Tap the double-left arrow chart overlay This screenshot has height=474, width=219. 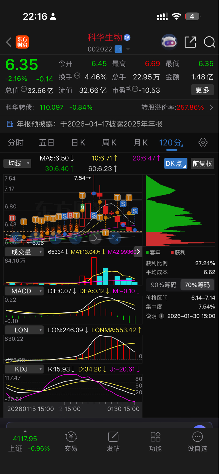[15, 238]
